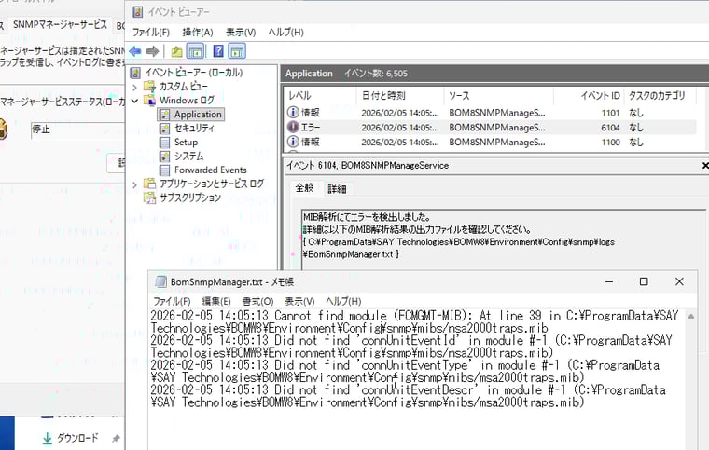The height and width of the screenshot is (450, 709).
Task: Select イベント ビューアー (ローカル) root node
Action: click(x=193, y=73)
